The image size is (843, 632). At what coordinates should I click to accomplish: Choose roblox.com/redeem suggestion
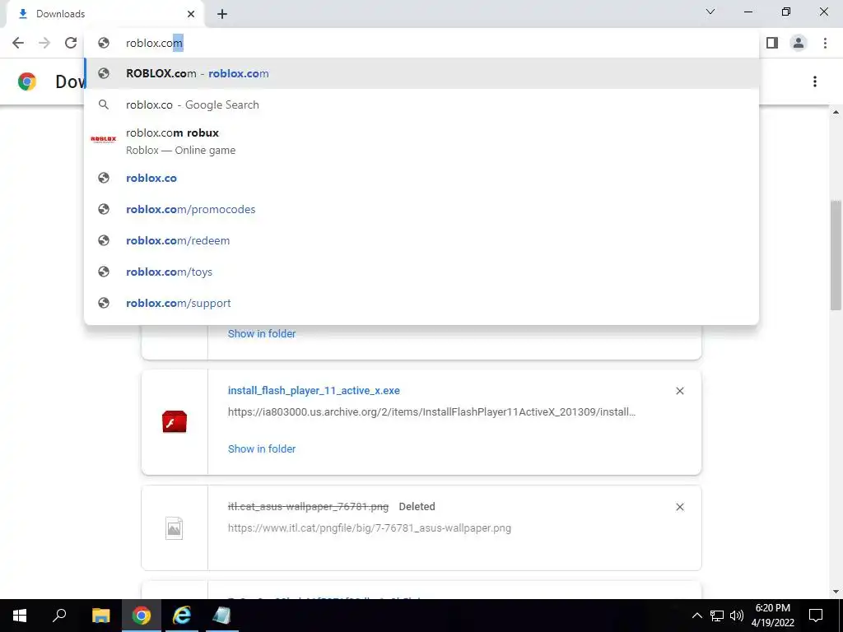point(422,240)
